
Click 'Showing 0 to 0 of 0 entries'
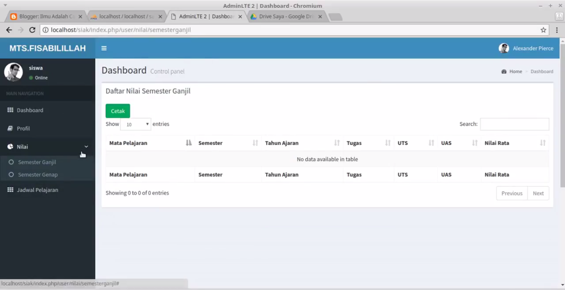pyautogui.click(x=137, y=193)
